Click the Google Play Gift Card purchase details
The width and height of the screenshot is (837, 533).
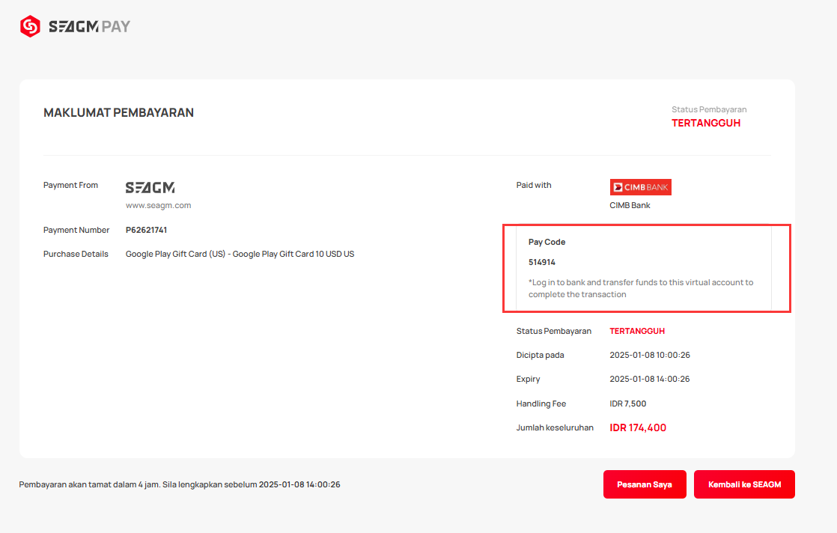240,254
